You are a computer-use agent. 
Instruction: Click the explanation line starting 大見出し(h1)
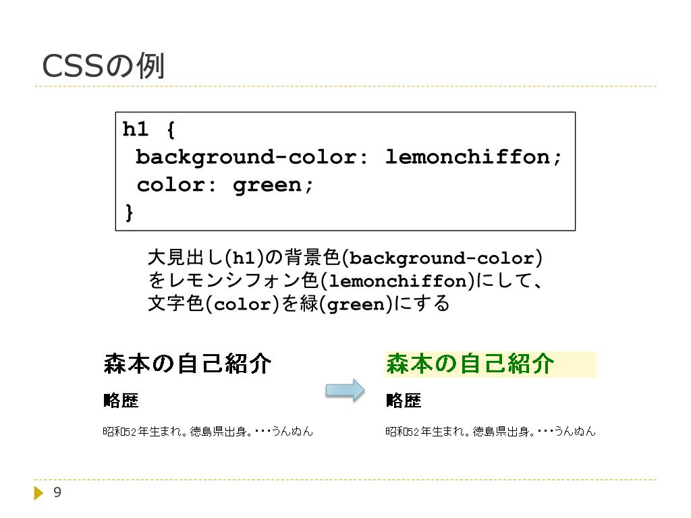345,258
